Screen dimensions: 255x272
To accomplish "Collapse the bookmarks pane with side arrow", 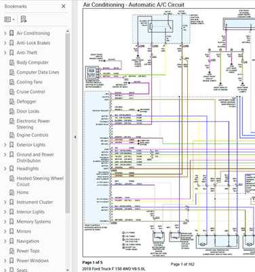I will [x=75, y=137].
